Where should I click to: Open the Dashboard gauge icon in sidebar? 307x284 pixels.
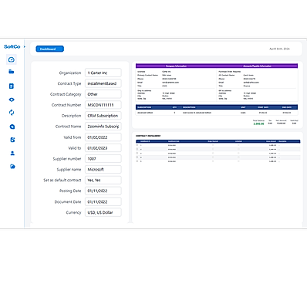12,59
